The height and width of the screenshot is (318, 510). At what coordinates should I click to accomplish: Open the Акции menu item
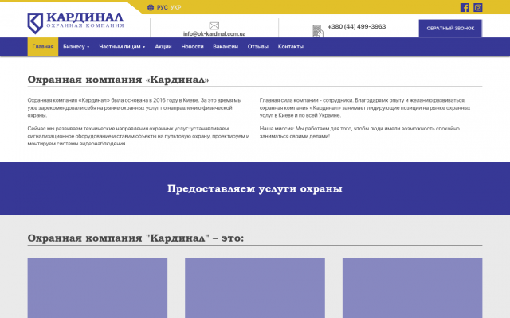[163, 47]
